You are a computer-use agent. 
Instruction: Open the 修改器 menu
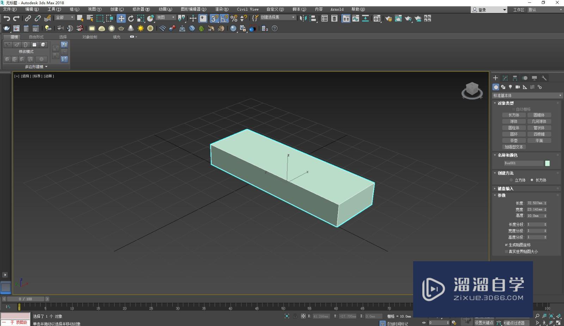[x=141, y=9]
